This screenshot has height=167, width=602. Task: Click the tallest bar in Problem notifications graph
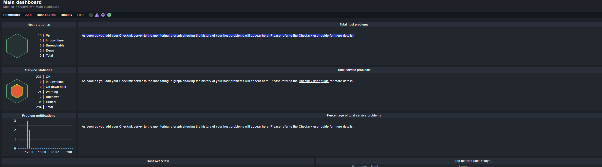(27, 135)
